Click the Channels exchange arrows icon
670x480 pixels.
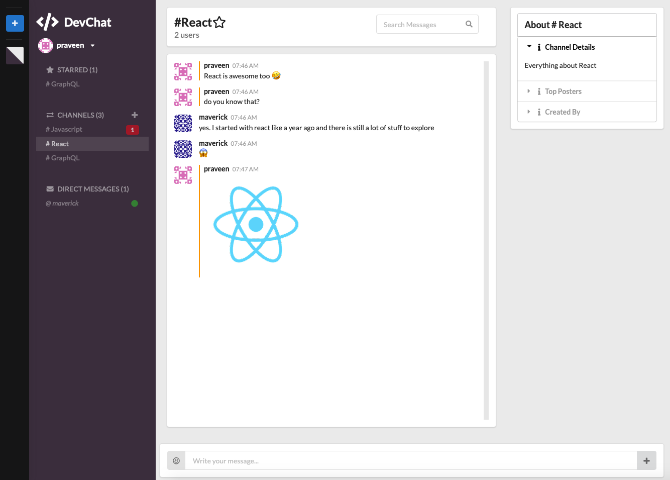[50, 115]
